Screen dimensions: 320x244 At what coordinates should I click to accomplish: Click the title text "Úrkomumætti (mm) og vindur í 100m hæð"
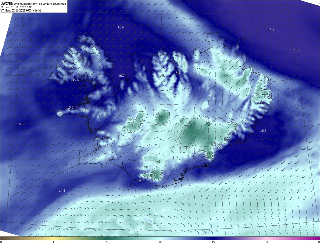tap(40, 3)
